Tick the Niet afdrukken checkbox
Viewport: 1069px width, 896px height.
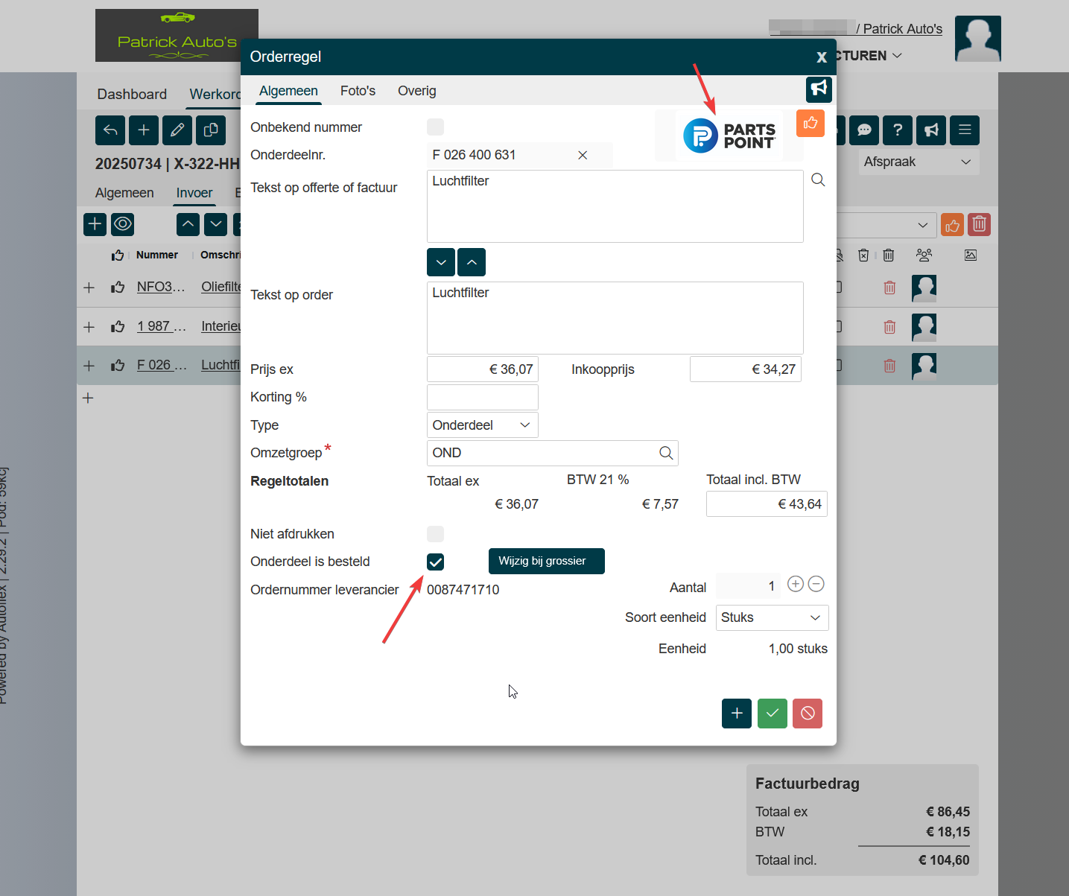435,534
